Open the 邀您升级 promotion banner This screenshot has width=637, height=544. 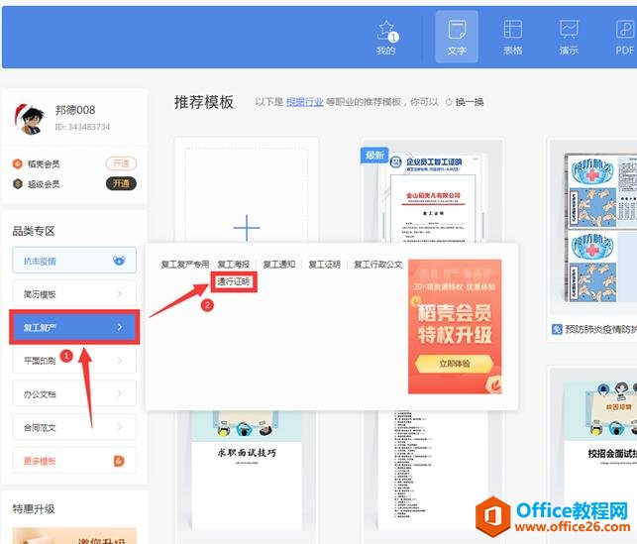[x=74, y=536]
